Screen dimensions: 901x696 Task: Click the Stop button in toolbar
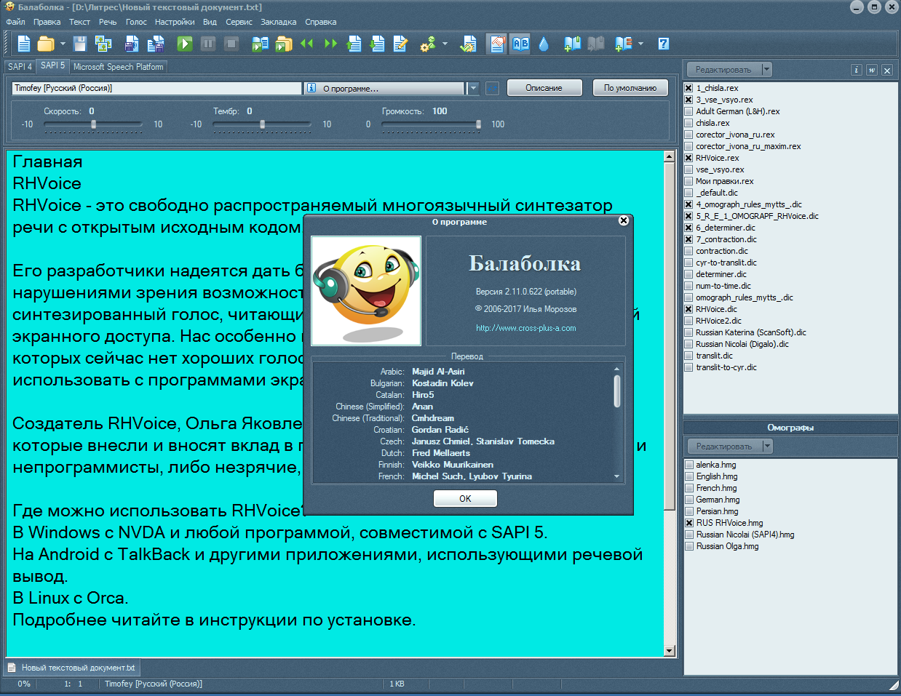click(231, 44)
